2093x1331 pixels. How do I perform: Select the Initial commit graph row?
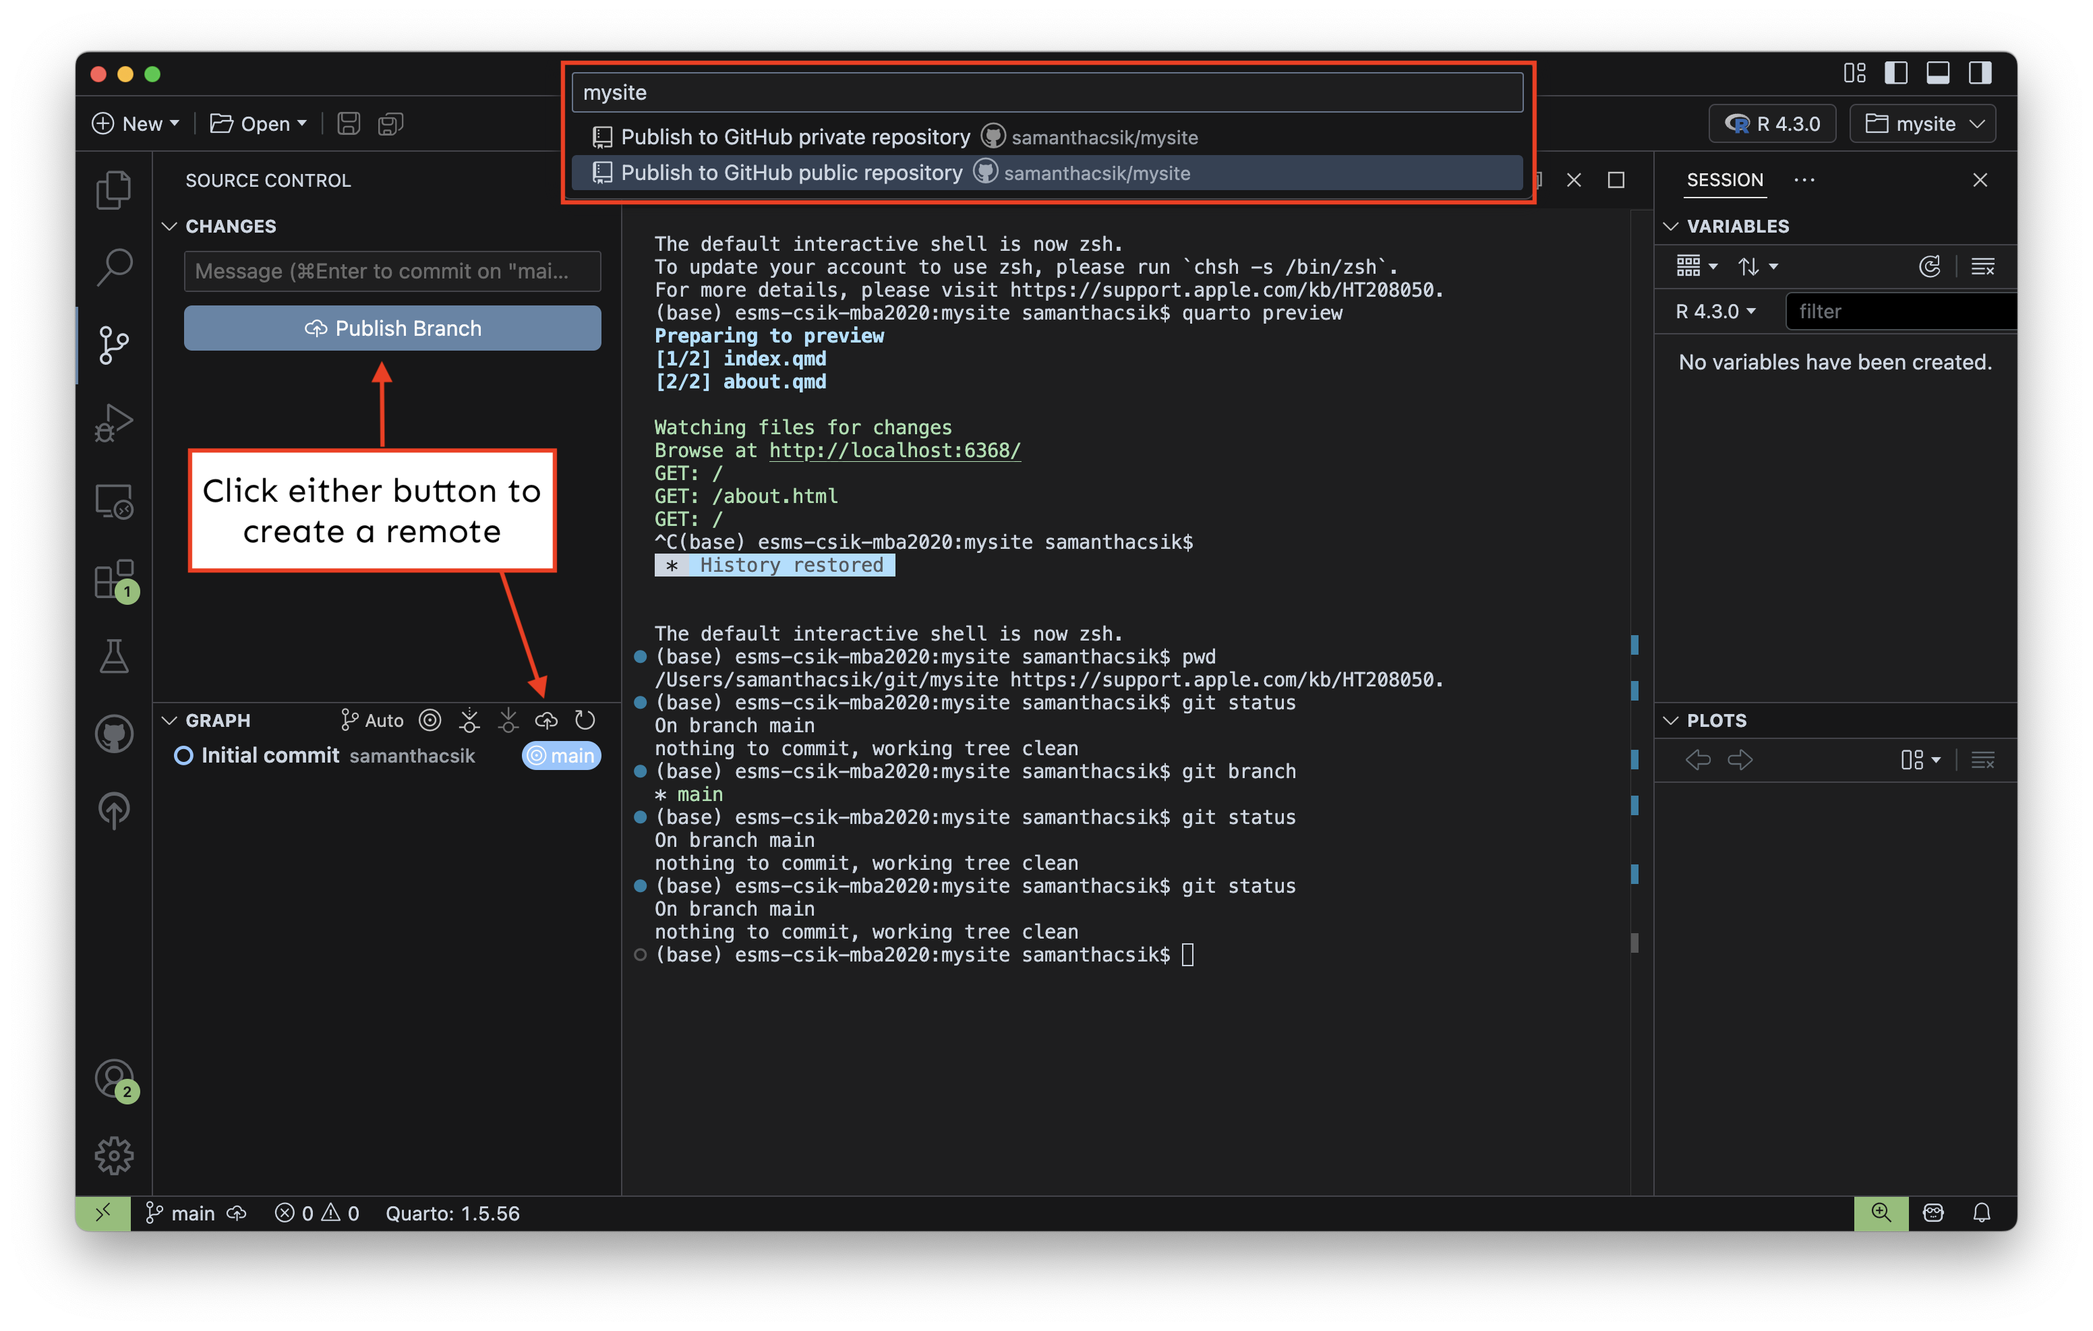(387, 755)
